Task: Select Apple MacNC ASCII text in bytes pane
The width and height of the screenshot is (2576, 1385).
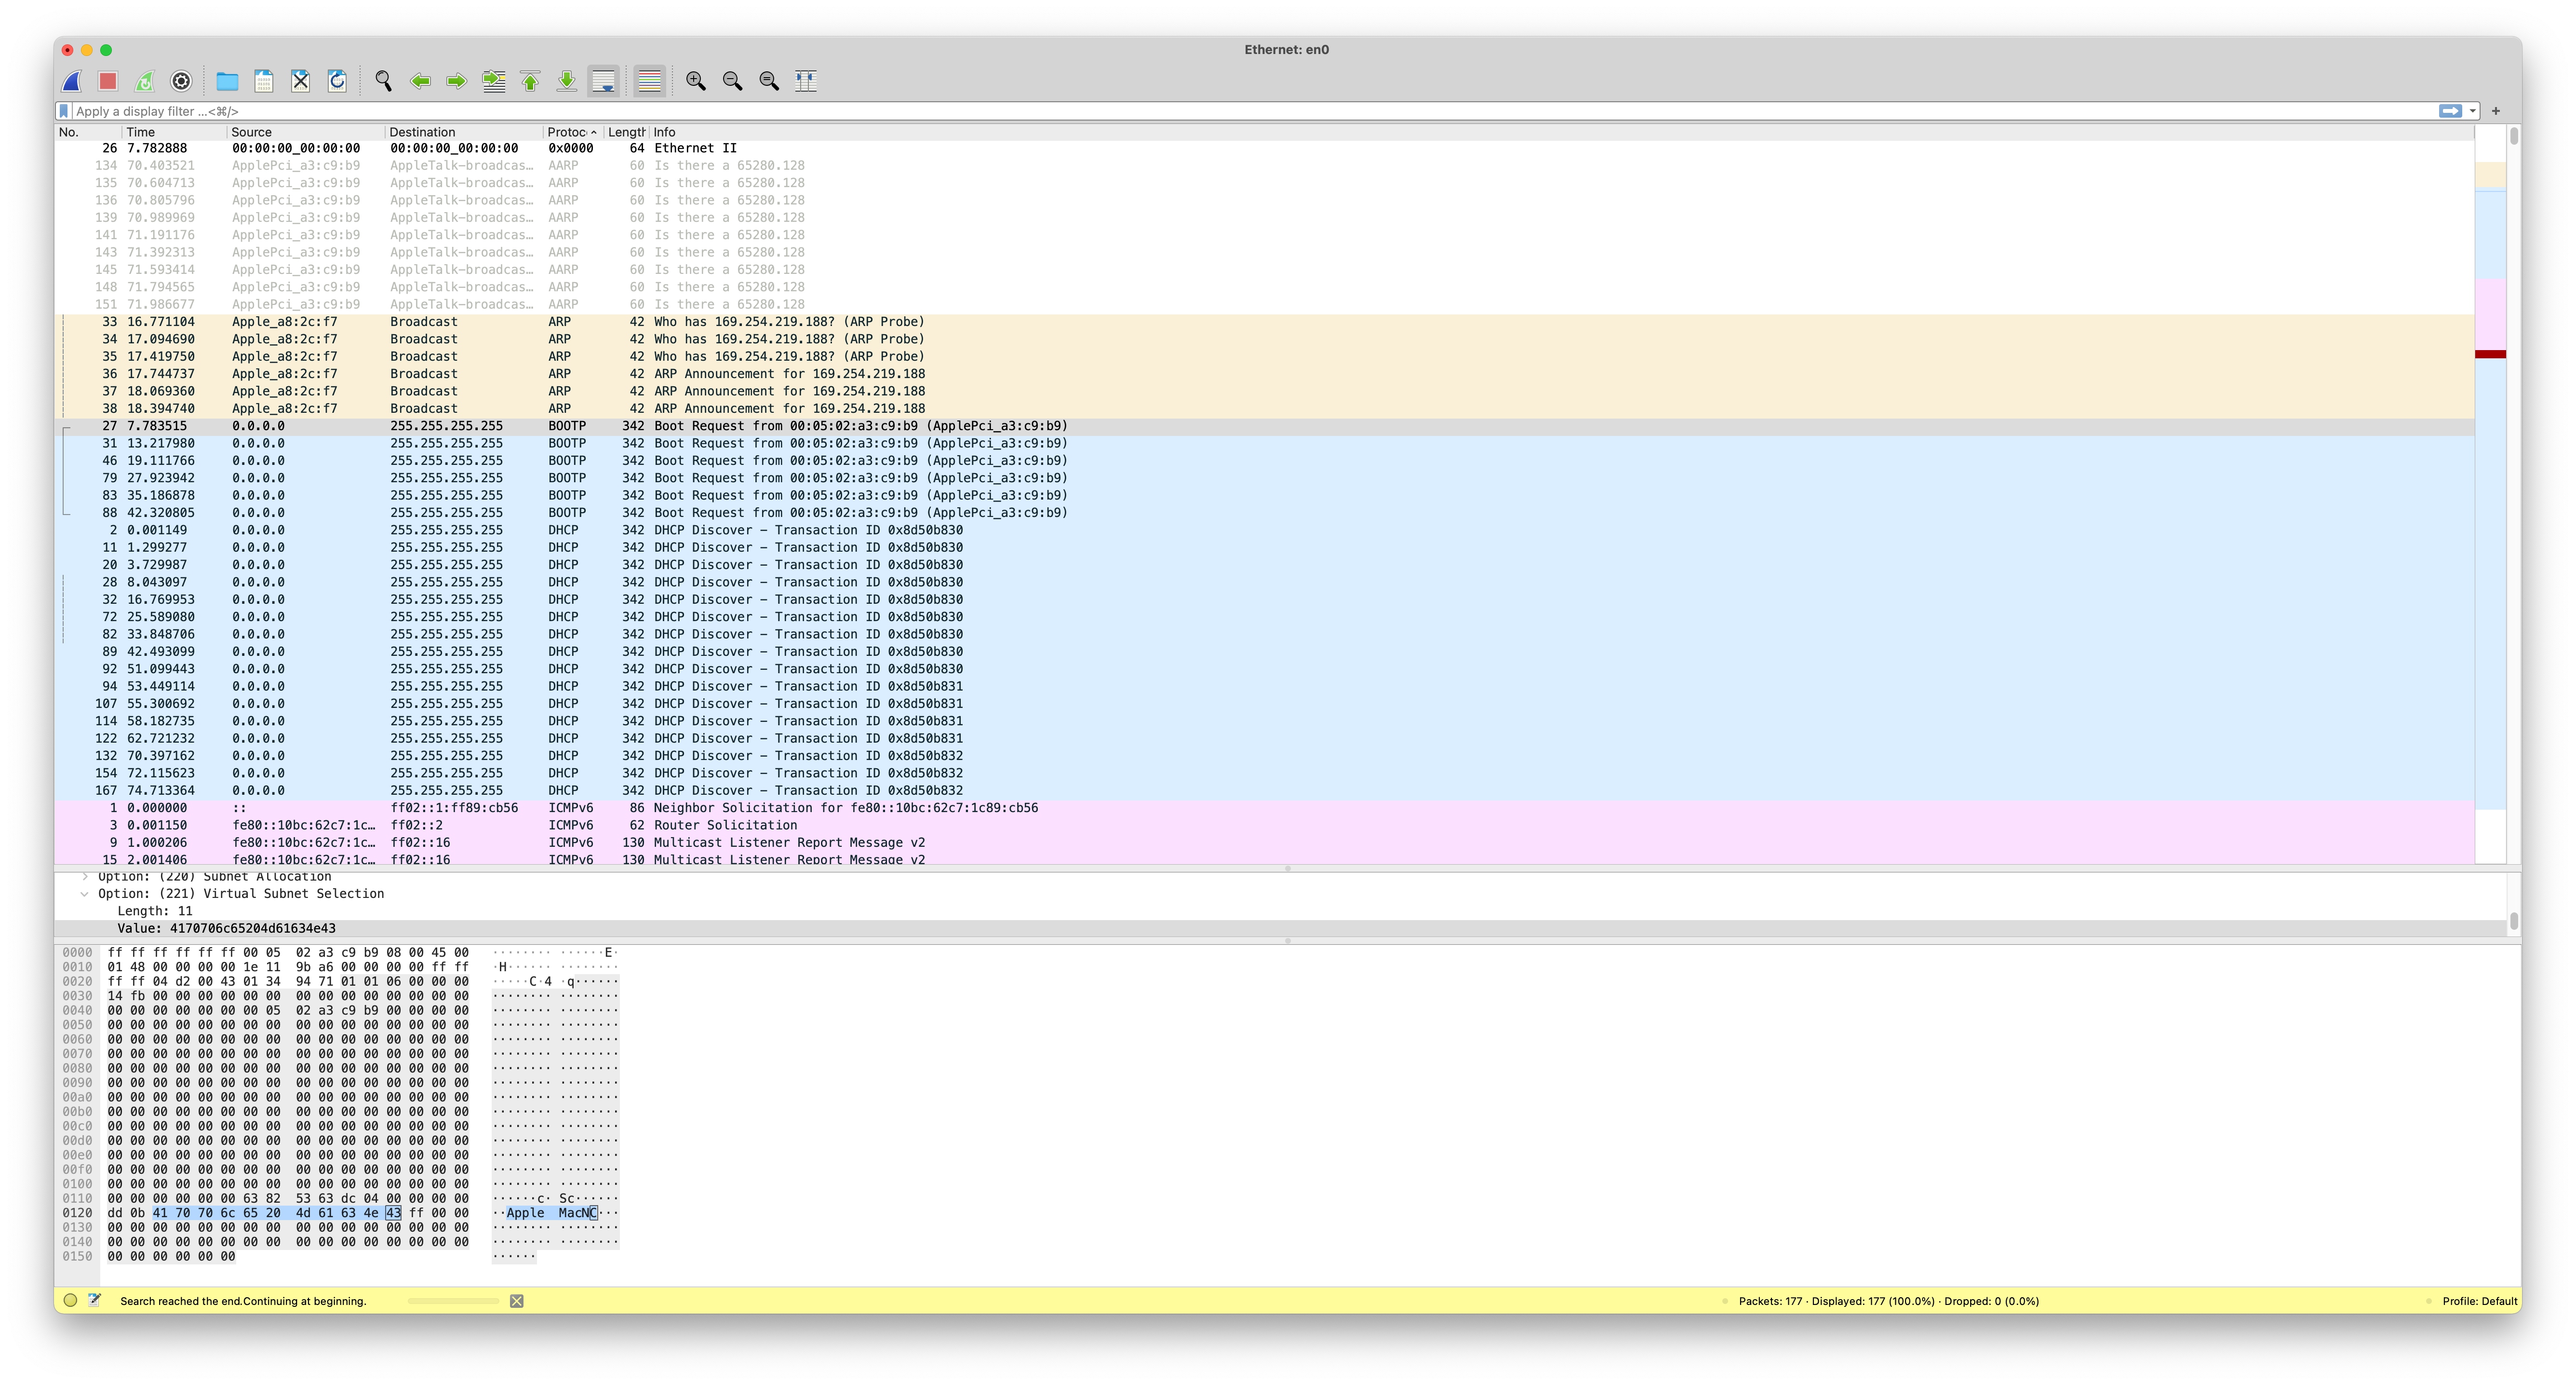Action: [552, 1213]
